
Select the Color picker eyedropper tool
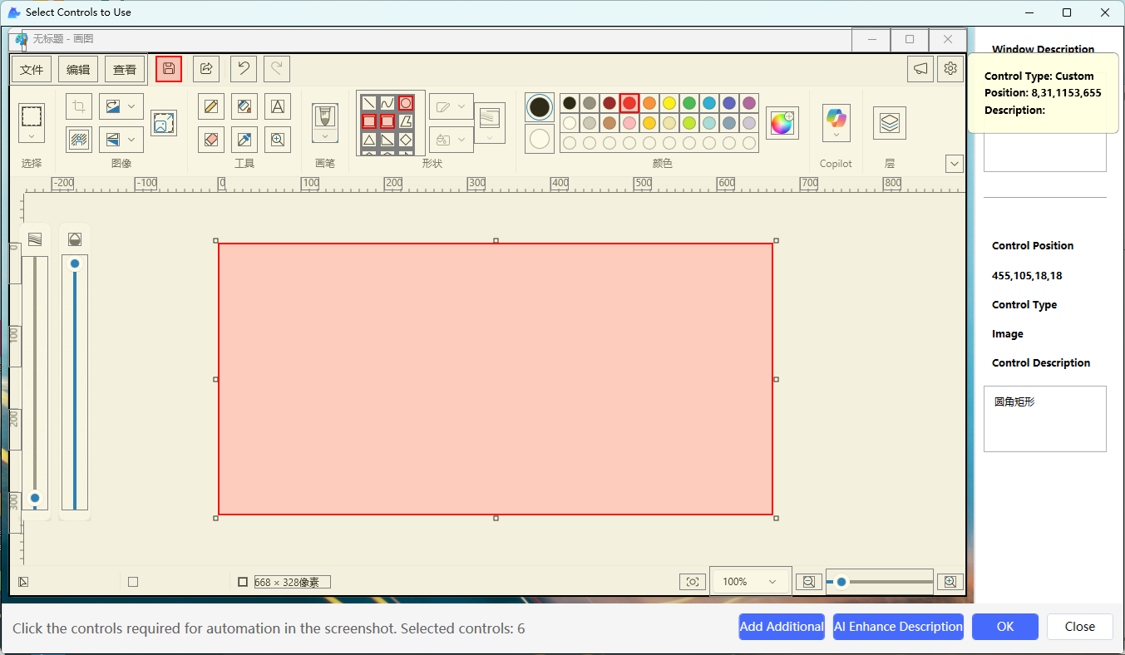pyautogui.click(x=244, y=140)
